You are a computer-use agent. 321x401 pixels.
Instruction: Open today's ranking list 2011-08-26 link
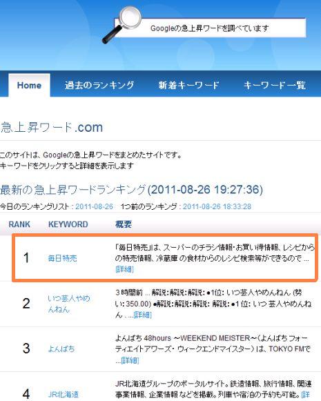click(x=94, y=206)
